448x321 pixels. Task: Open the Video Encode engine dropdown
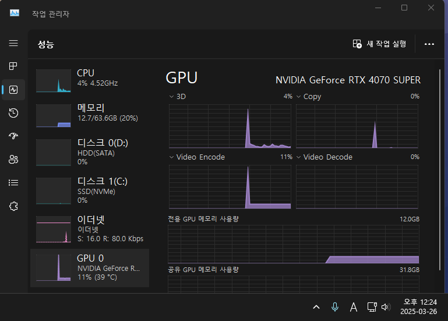pyautogui.click(x=171, y=157)
